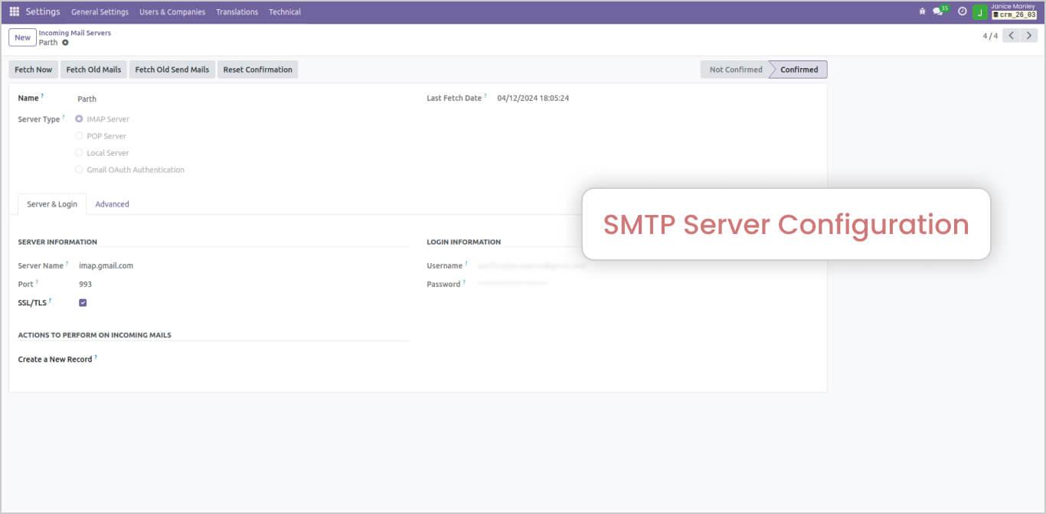
Task: Click the gear icon next to Parth
Action: point(64,42)
